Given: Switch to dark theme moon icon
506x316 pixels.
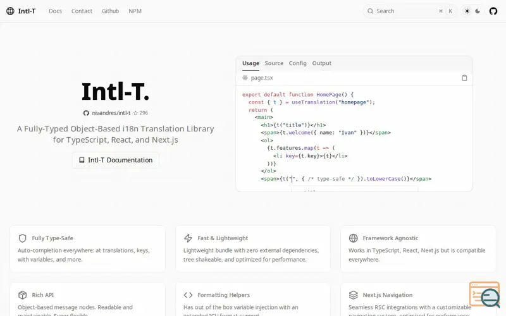Looking at the screenshot, I should (x=478, y=11).
